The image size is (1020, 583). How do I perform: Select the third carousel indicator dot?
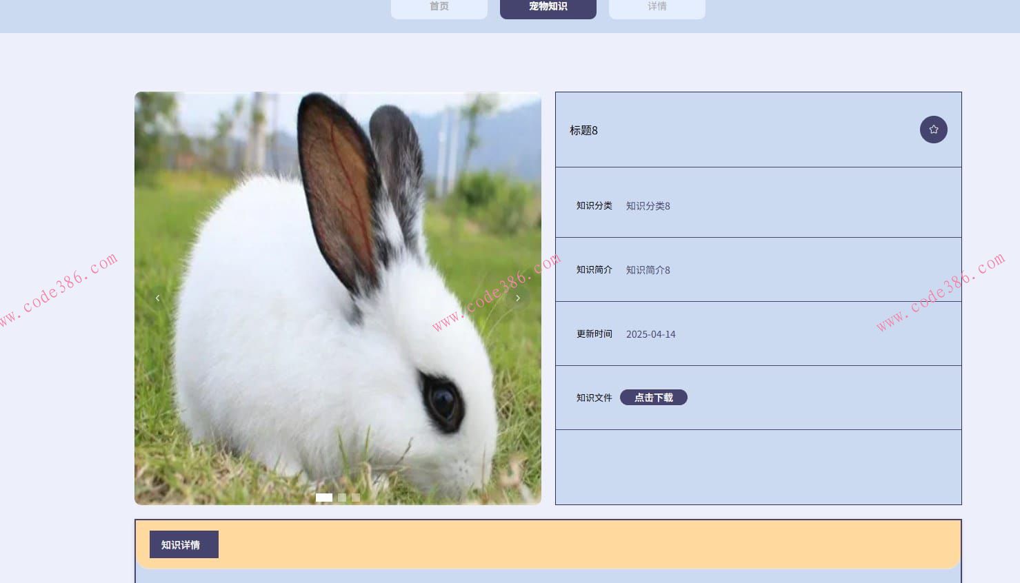click(x=356, y=498)
